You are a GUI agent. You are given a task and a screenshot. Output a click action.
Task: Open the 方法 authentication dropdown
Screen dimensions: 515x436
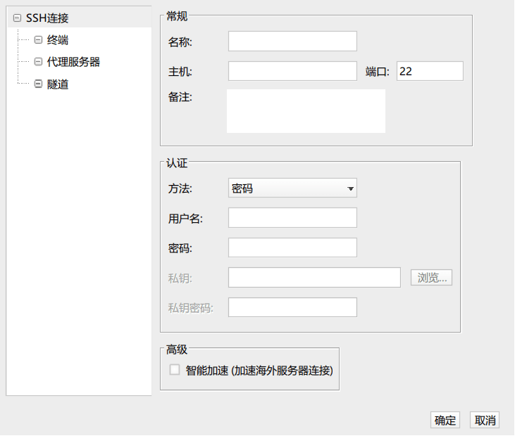coord(292,188)
